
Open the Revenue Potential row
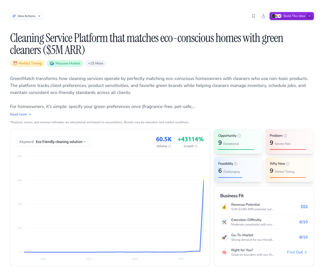[x=264, y=207]
